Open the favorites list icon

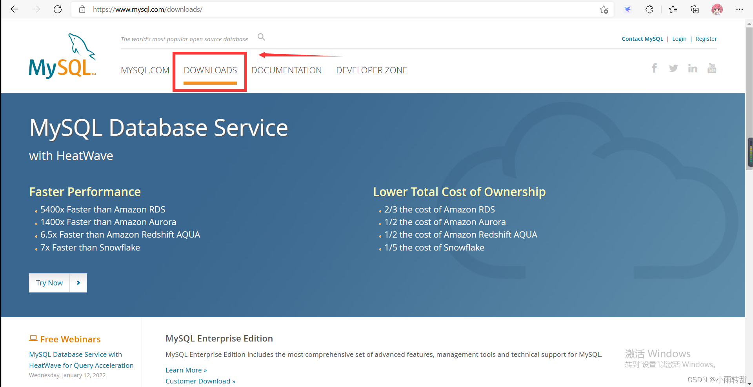673,9
